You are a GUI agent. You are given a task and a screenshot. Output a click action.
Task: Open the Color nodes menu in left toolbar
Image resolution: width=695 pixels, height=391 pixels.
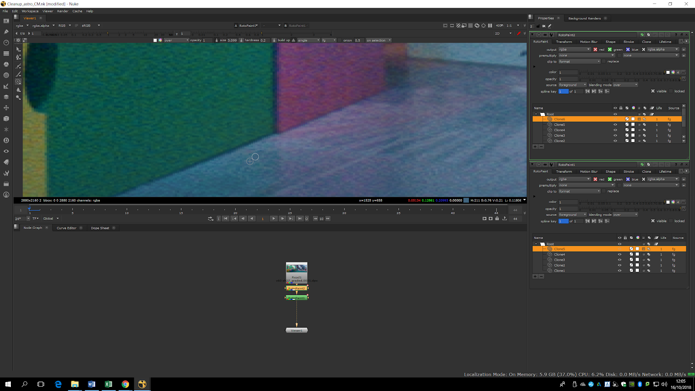click(x=6, y=64)
